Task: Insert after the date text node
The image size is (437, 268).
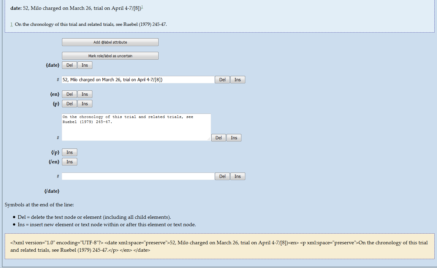Action: click(237, 80)
